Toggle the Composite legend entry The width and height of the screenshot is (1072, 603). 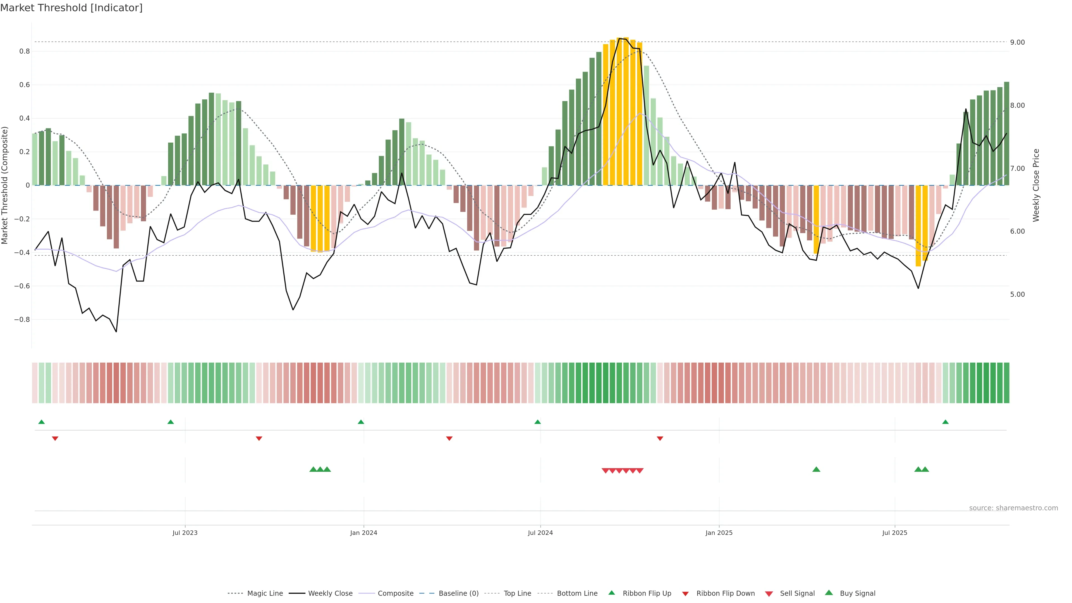pos(395,594)
